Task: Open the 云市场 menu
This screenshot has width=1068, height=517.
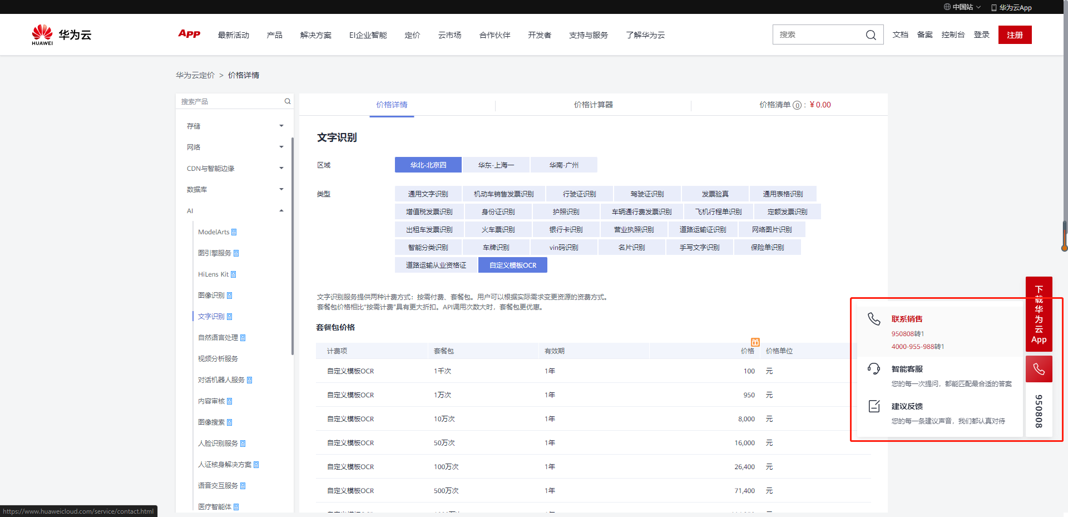Action: tap(449, 35)
